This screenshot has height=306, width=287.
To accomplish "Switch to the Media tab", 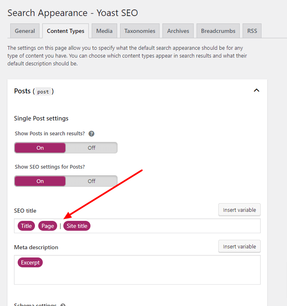I will point(104,31).
